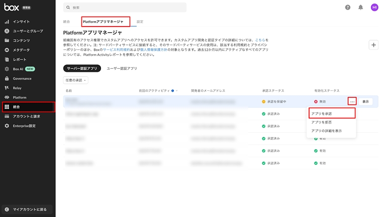The height and width of the screenshot is (217, 386).
Task: Open the 任意の承認 filter dropdown
Action: (75, 80)
